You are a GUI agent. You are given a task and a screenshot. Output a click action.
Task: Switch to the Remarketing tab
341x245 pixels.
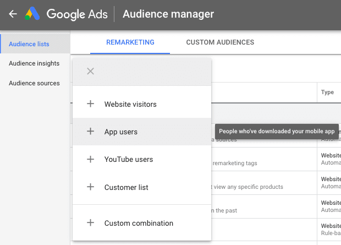point(130,42)
